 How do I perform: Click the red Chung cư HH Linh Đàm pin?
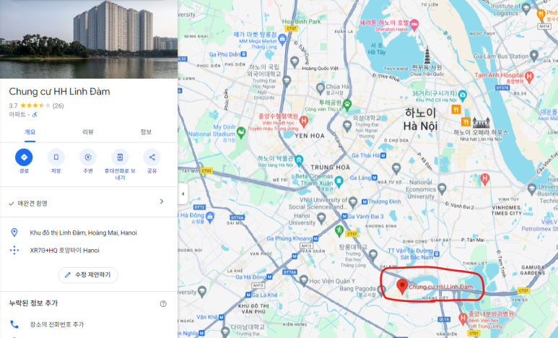click(402, 286)
